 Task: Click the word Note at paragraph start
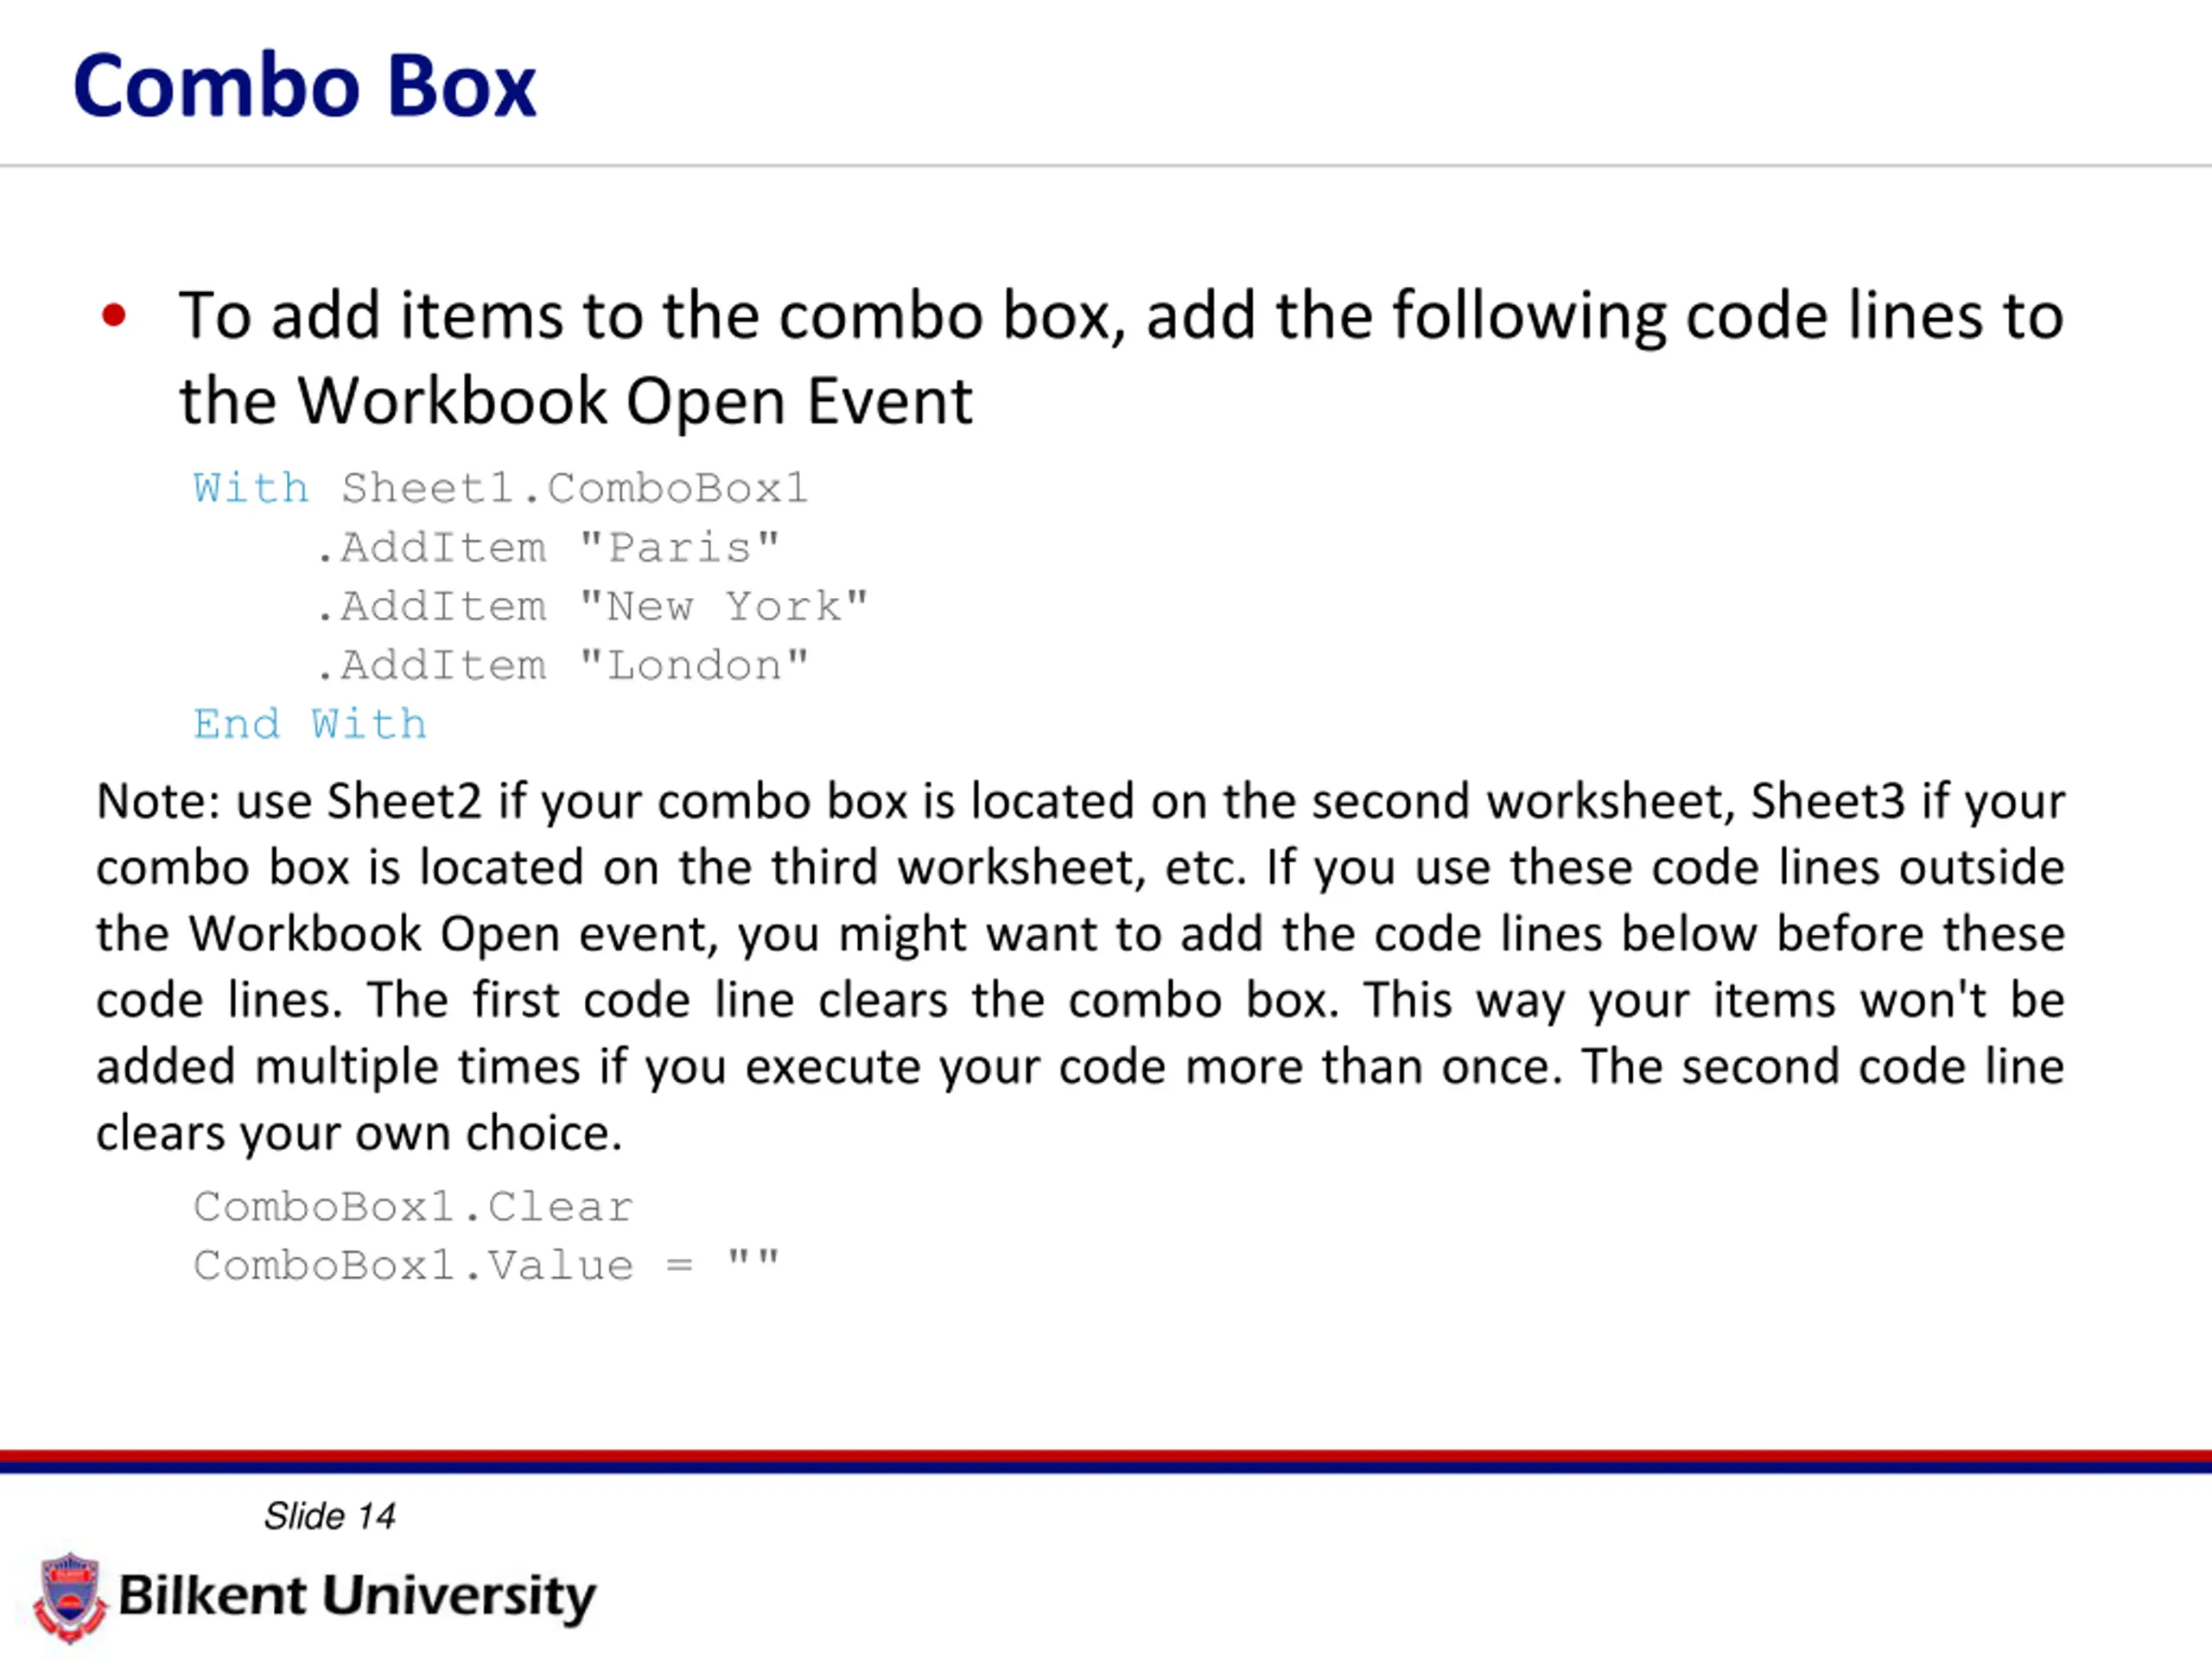pos(152,802)
